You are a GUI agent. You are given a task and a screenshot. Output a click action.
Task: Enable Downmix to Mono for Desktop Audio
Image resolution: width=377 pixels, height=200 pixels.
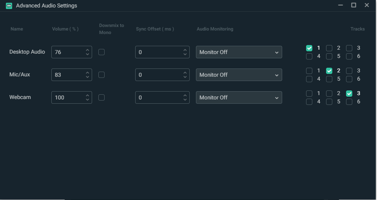tap(101, 52)
